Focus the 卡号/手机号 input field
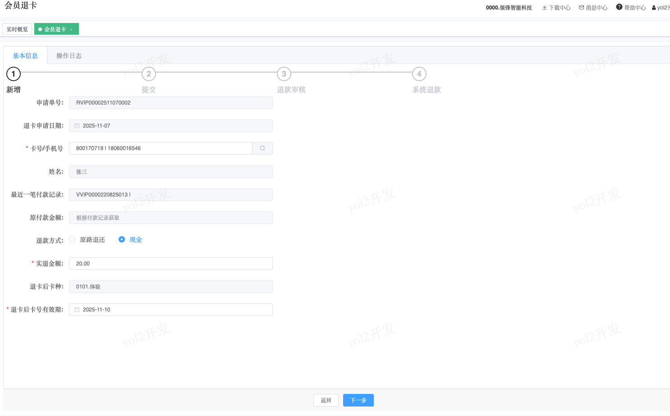This screenshot has height=416, width=670. click(161, 148)
